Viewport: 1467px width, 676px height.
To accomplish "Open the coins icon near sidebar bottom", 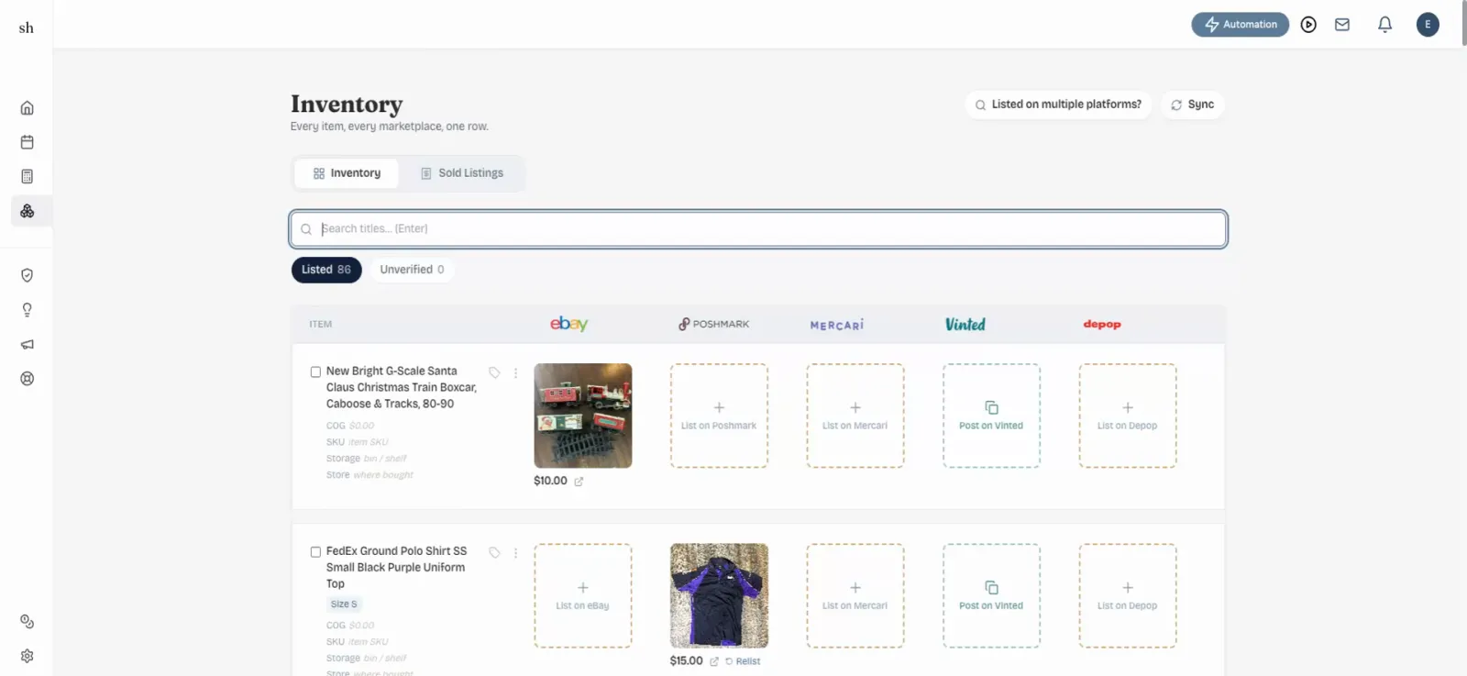I will click(28, 622).
